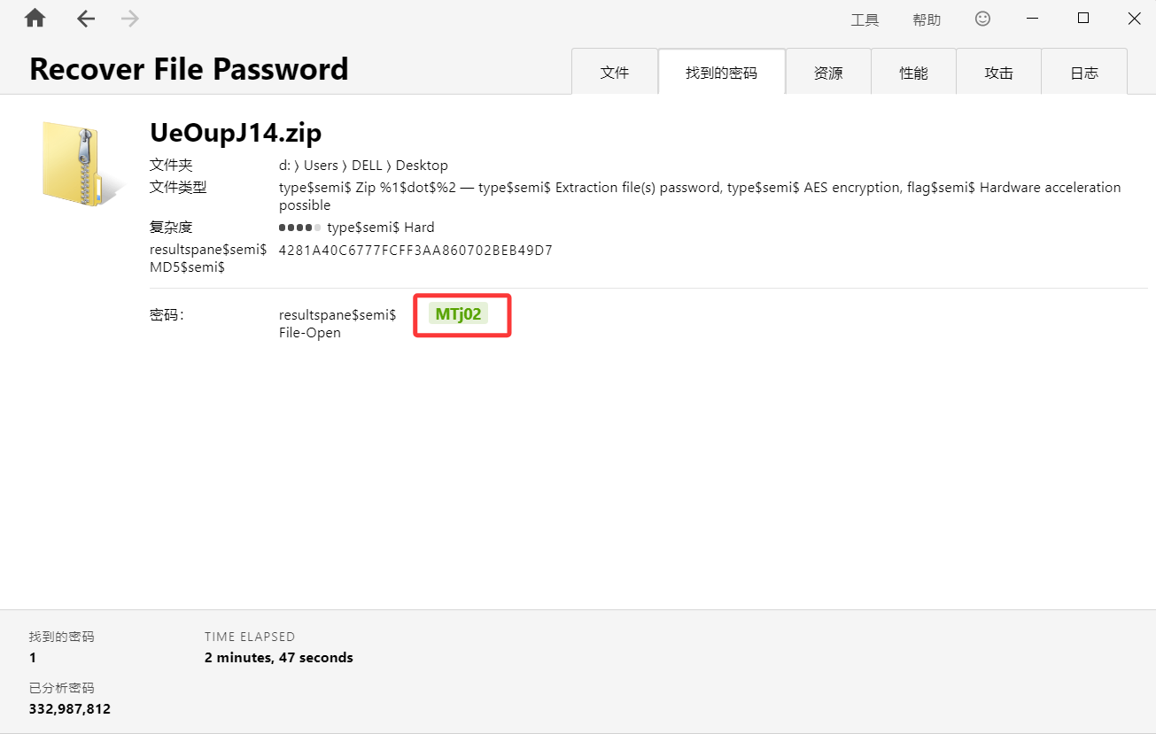Switch to the 资源 tab
Viewport: 1156px width, 734px height.
point(828,72)
